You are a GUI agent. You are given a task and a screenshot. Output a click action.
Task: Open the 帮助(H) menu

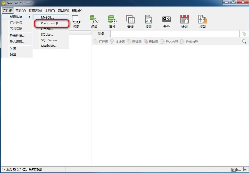tap(77, 11)
